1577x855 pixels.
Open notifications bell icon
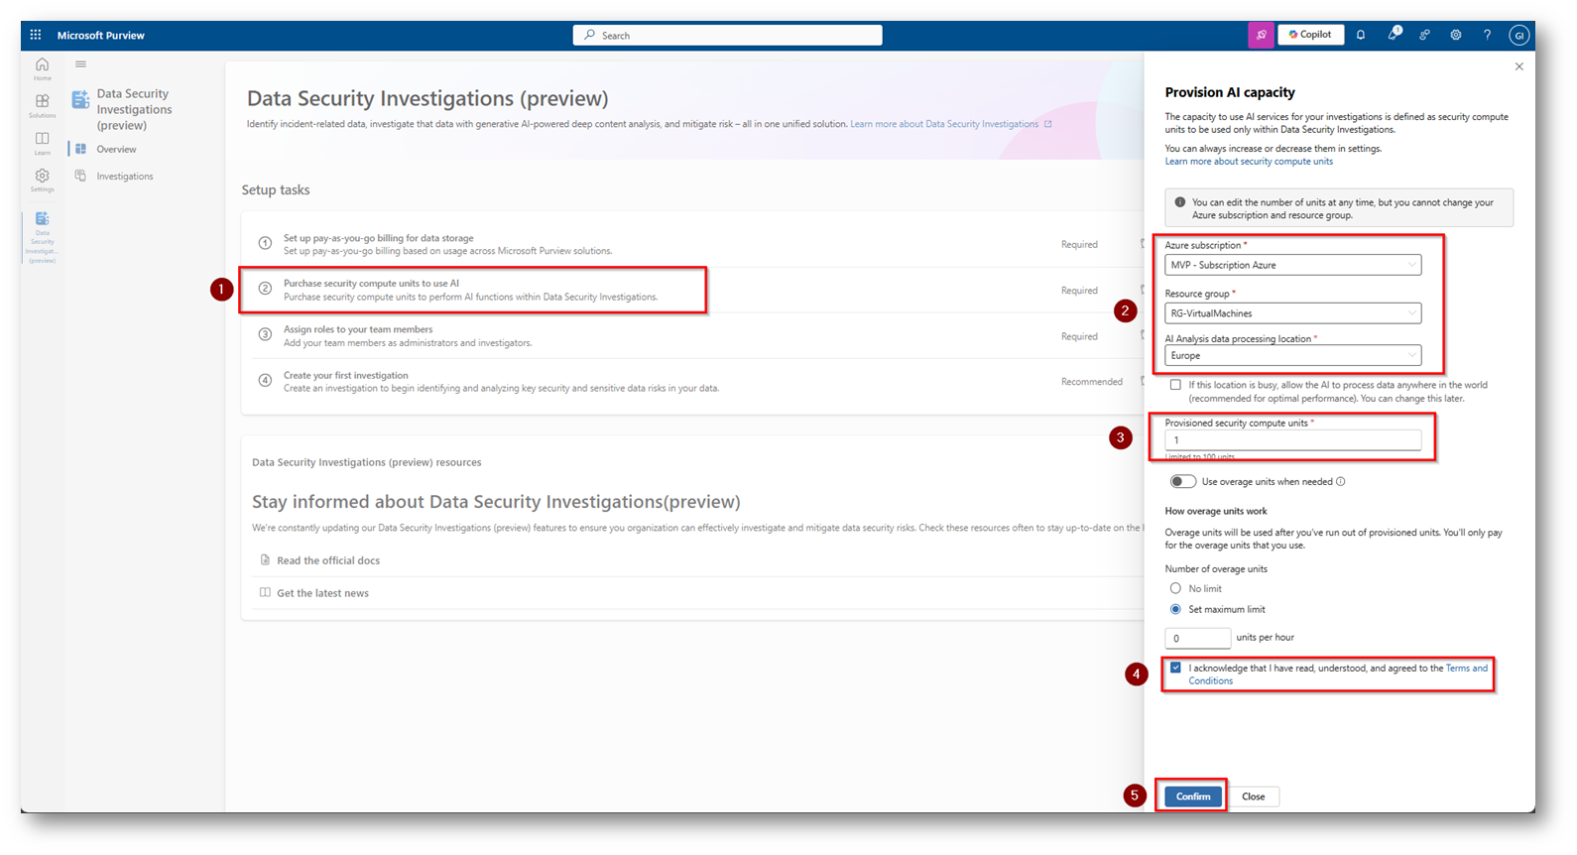coord(1361,35)
